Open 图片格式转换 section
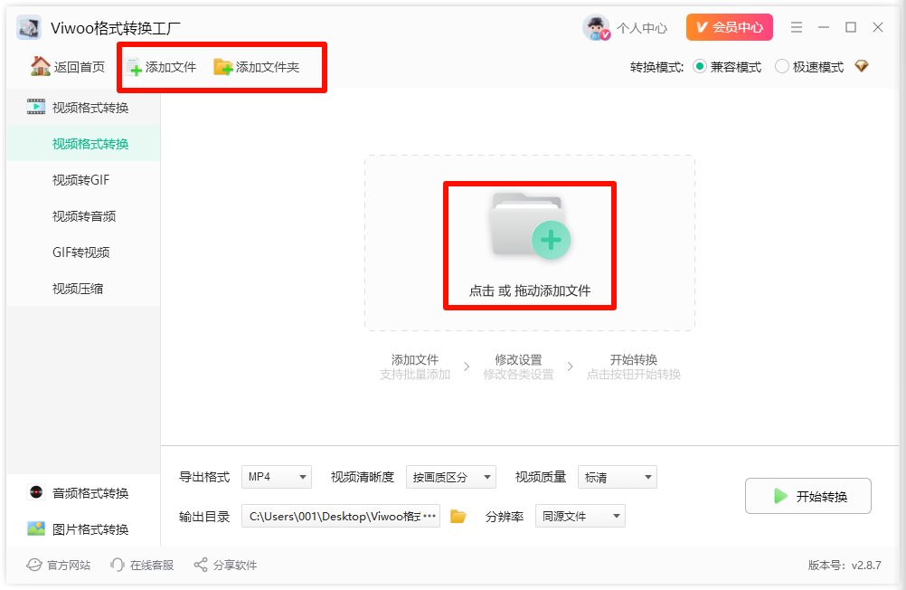This screenshot has height=590, width=906. [83, 528]
